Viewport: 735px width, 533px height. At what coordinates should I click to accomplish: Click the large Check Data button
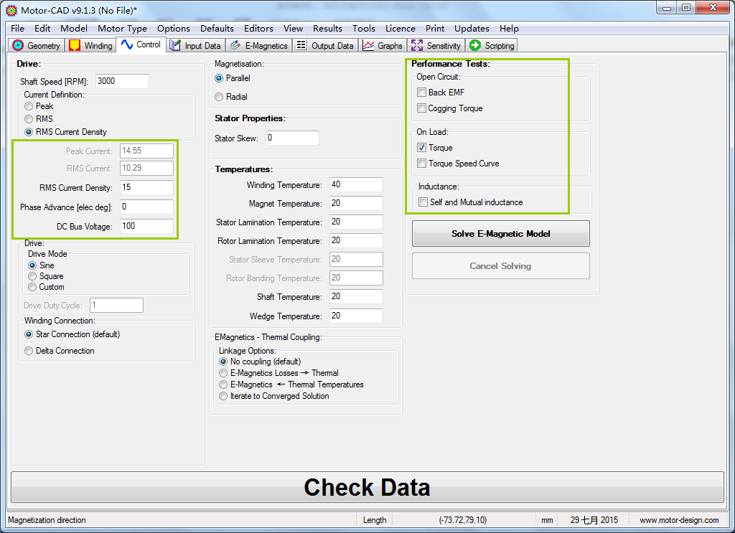click(x=367, y=488)
